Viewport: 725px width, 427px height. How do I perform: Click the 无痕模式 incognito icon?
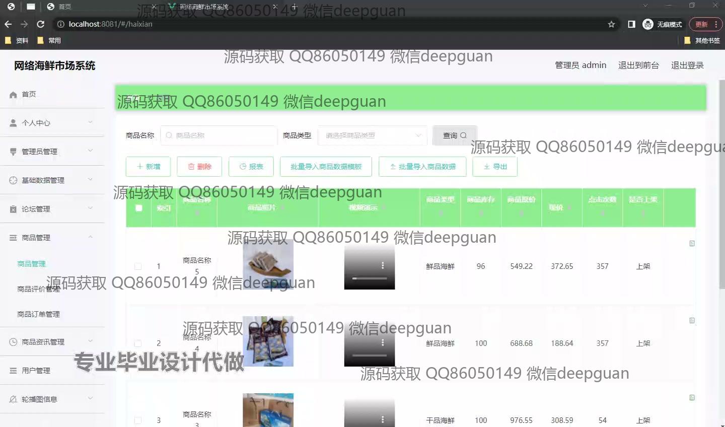[x=648, y=24]
